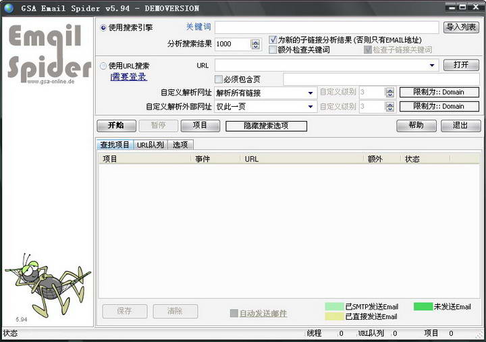This screenshot has height=342, width=486.
Task: Open 帮助 help button
Action: click(416, 126)
